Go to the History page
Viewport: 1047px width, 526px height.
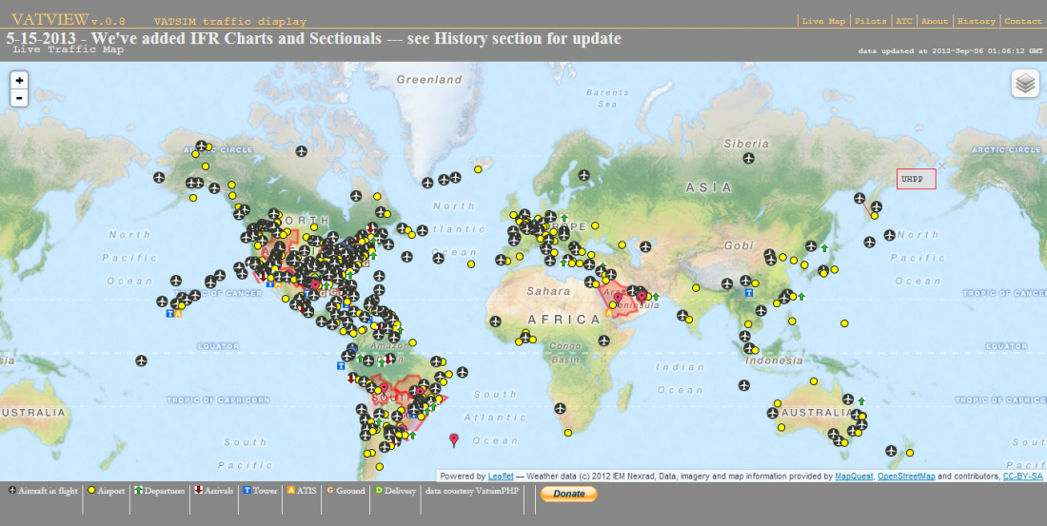click(x=977, y=21)
